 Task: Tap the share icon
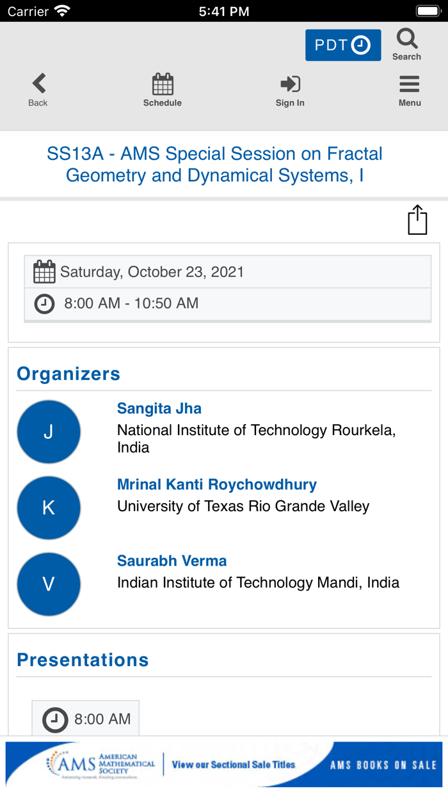[417, 220]
